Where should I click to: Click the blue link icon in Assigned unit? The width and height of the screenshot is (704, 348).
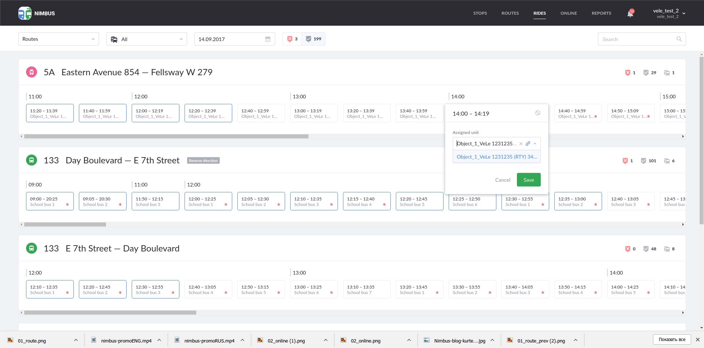pos(528,144)
